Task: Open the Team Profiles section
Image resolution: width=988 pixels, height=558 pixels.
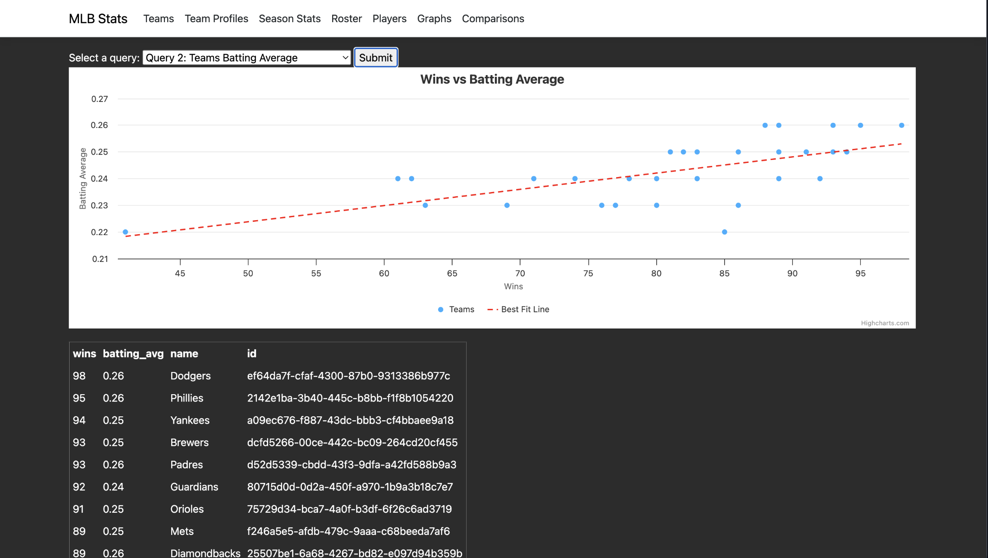Action: click(x=216, y=18)
